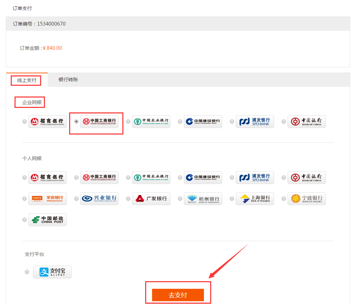This screenshot has width=356, height=304.
Task: Click SPD Bank logo under 企业网银
Action: (x=255, y=121)
